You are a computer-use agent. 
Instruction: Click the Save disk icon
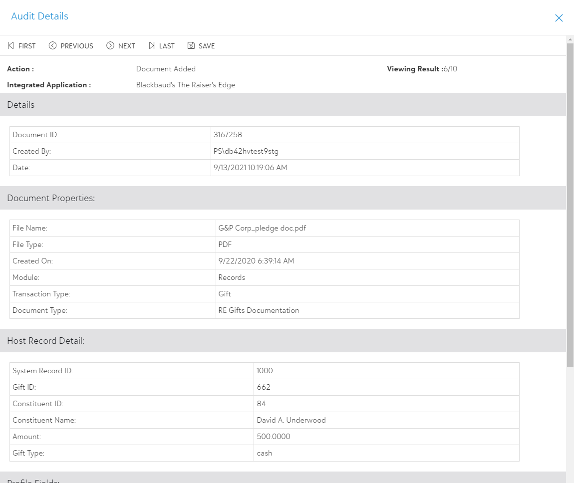pos(191,45)
